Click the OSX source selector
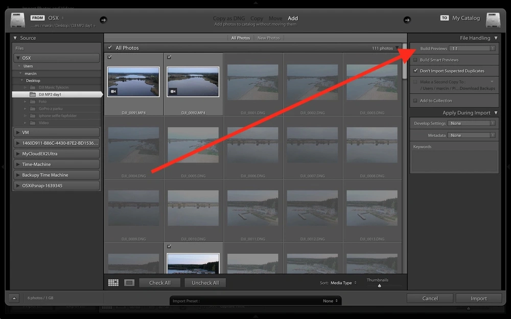511x319 pixels. click(56, 18)
